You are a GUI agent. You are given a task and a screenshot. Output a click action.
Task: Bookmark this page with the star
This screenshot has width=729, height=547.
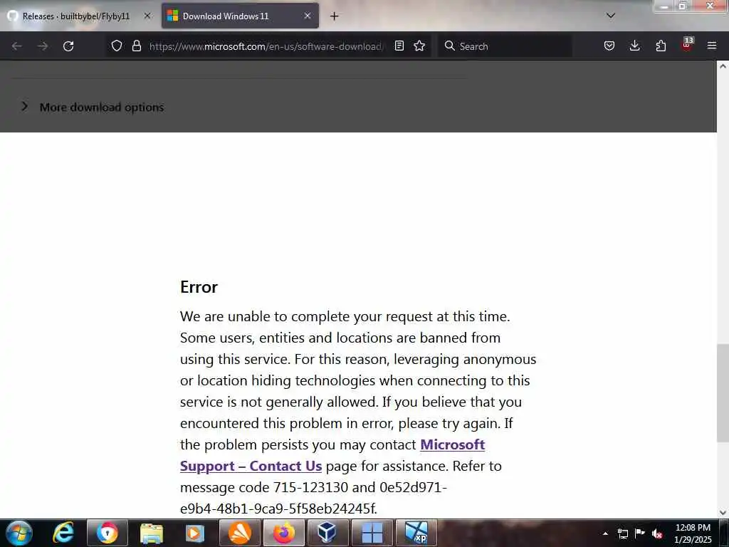pos(419,46)
